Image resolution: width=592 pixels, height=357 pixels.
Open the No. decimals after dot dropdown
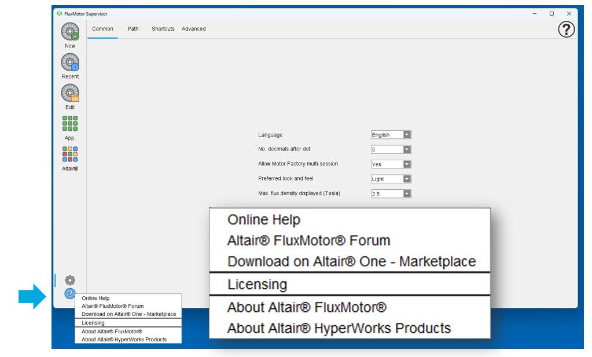pyautogui.click(x=407, y=149)
